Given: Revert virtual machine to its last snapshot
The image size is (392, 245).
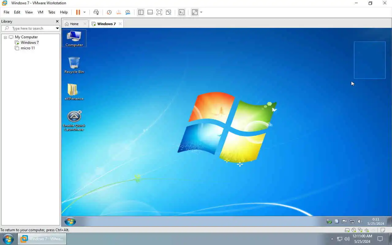Looking at the screenshot, I should [x=119, y=12].
